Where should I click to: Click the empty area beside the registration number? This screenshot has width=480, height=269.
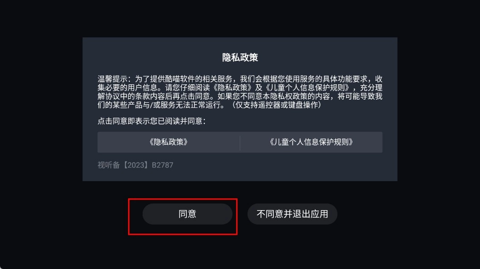click(x=285, y=165)
